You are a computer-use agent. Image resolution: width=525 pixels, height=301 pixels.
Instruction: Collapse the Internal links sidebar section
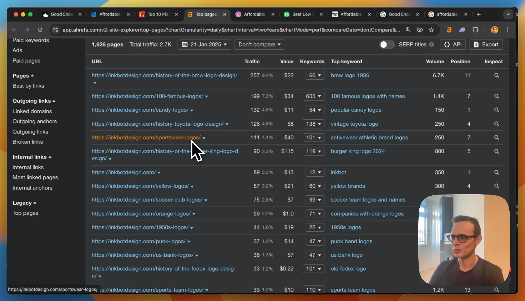point(32,157)
